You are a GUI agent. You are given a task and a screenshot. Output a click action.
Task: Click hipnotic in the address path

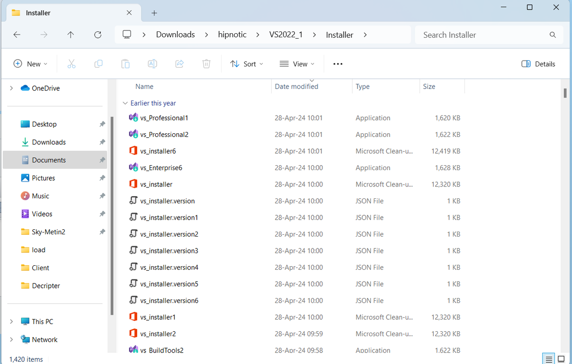(232, 35)
